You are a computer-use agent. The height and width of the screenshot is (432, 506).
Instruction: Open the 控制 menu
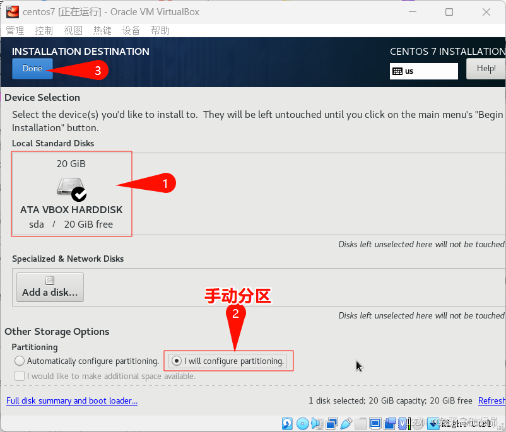tap(44, 31)
